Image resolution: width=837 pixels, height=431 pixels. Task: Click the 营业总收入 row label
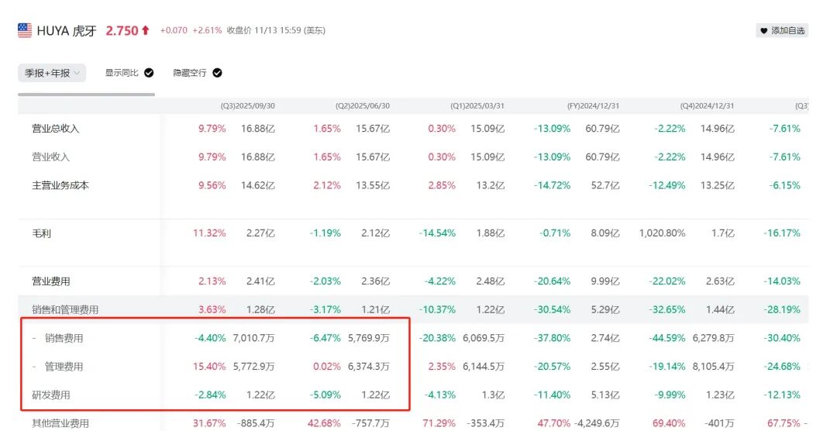(x=55, y=129)
